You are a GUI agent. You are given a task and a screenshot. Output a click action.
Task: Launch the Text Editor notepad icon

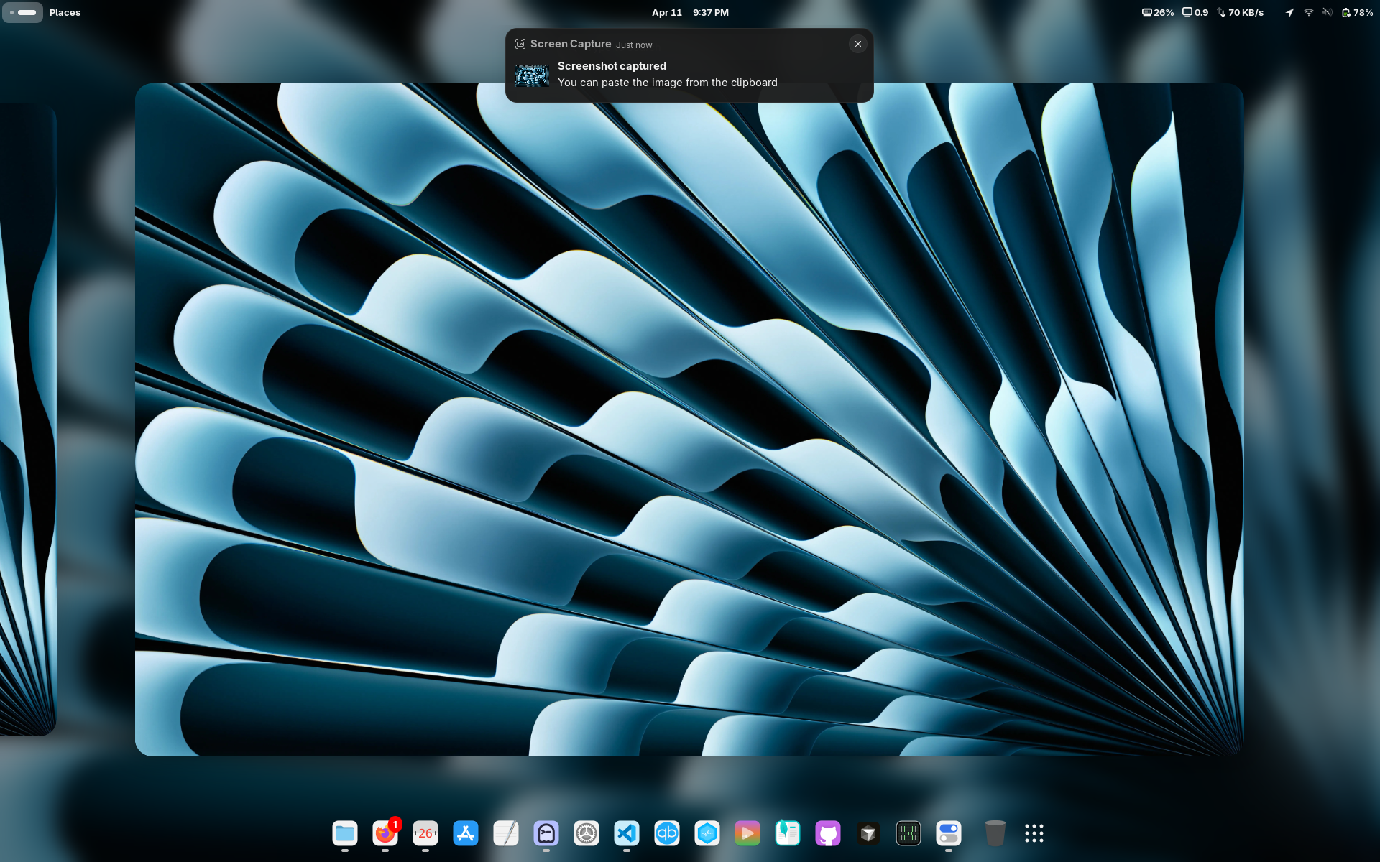tap(506, 833)
